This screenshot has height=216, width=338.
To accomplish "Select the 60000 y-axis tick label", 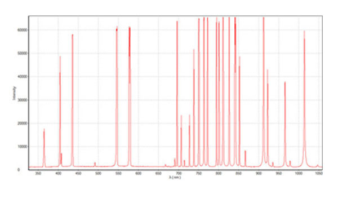I will (x=23, y=30).
